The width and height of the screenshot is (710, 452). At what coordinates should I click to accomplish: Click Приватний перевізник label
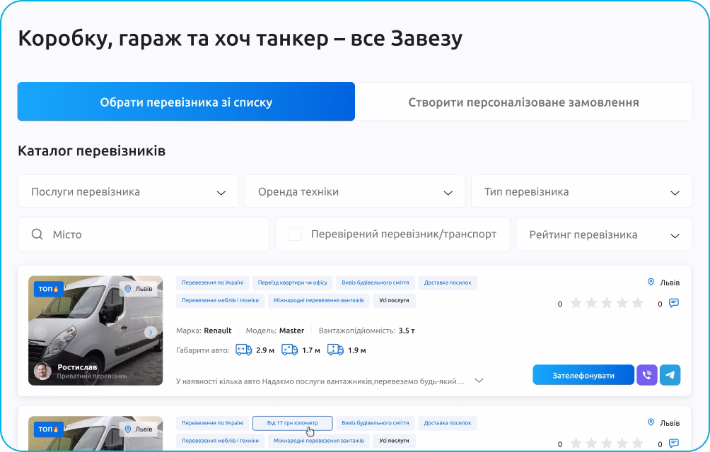[93, 376]
